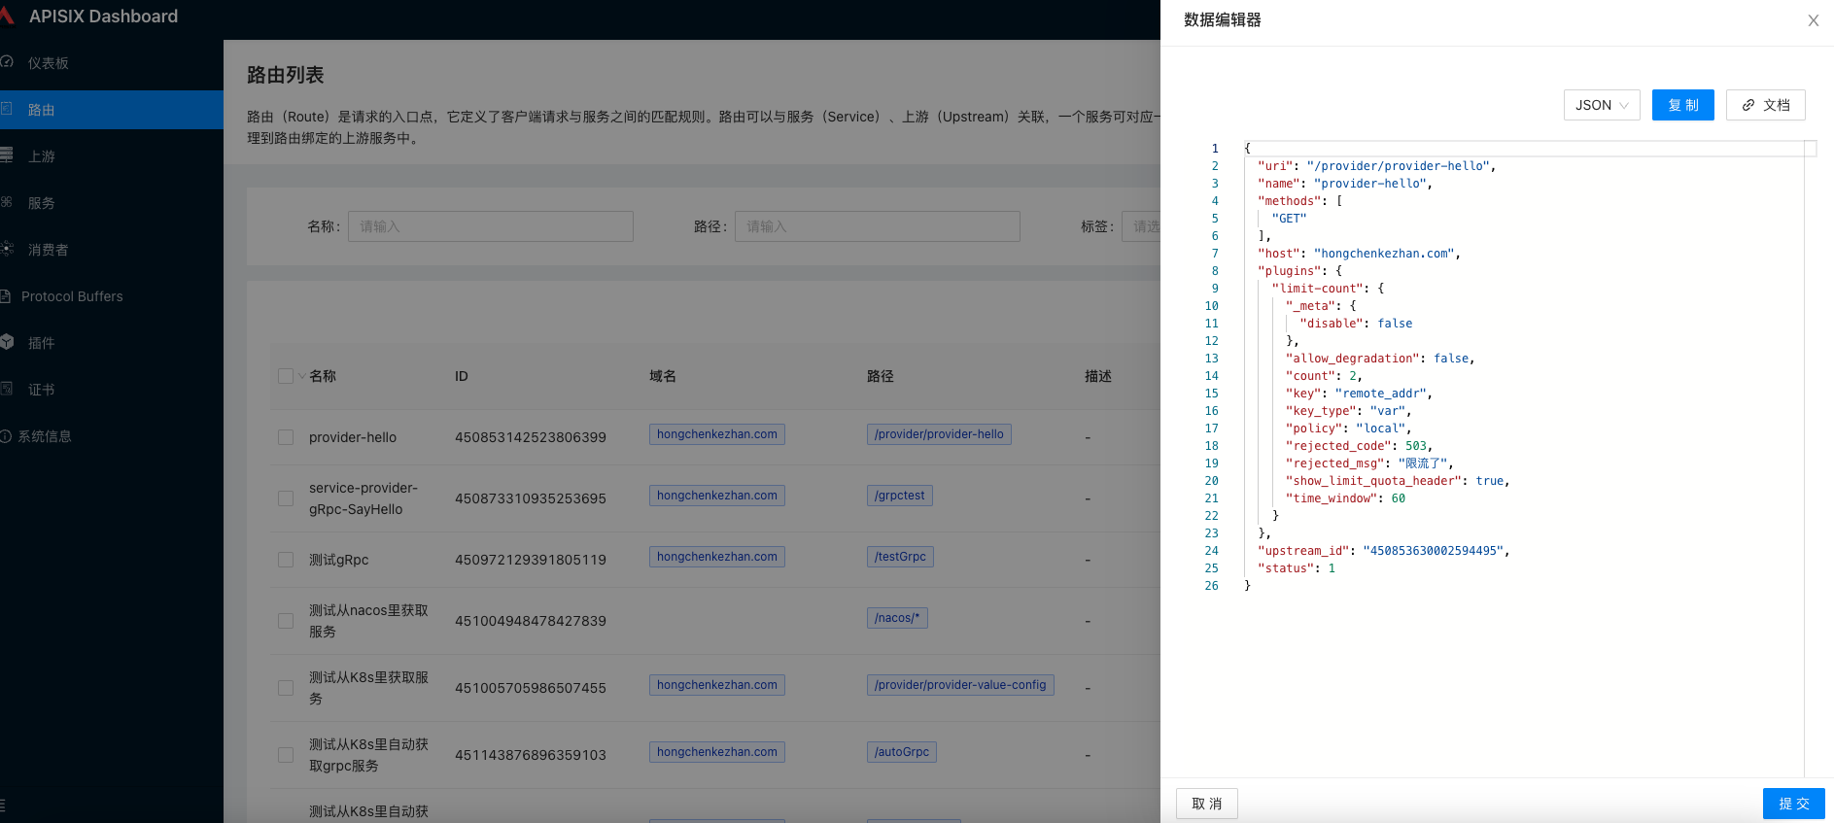Check the service-provider-gRpc-SayHello row checkbox
Screen dimensions: 1834x823
click(286, 498)
